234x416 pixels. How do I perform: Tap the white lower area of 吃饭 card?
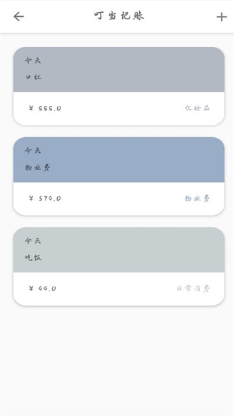(x=117, y=289)
